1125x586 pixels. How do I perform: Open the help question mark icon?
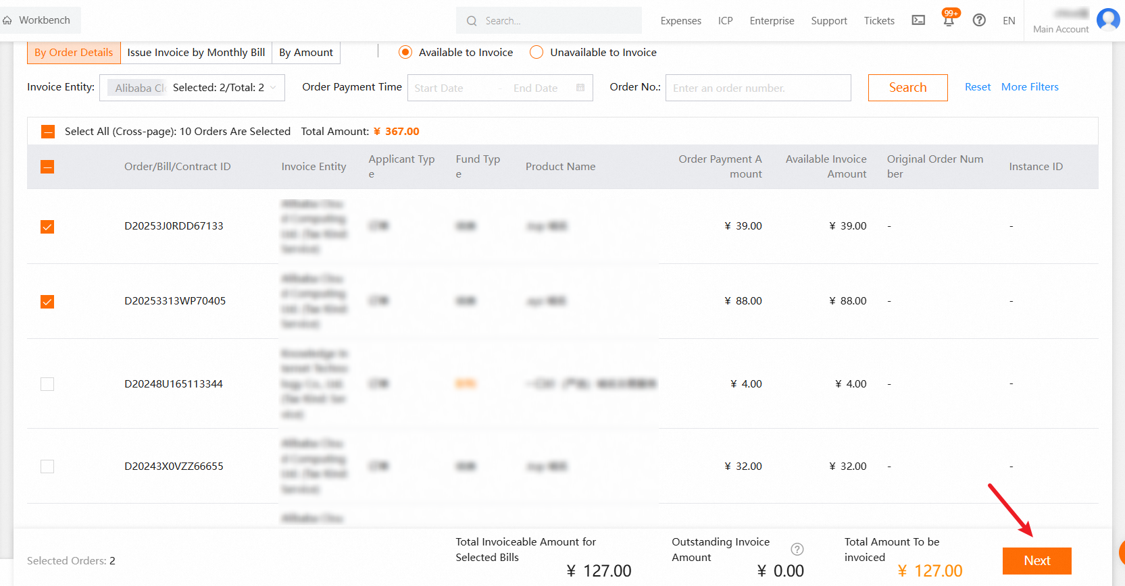tap(979, 20)
